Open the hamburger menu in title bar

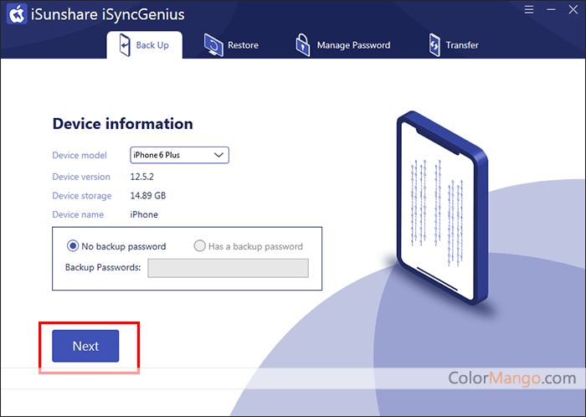(x=529, y=13)
